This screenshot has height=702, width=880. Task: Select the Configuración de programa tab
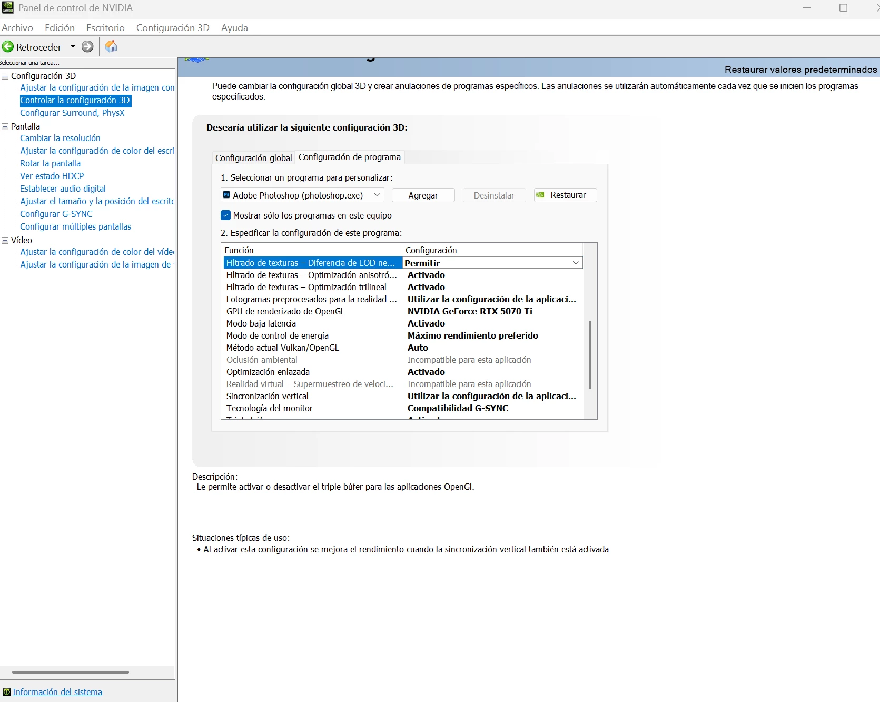pyautogui.click(x=350, y=157)
